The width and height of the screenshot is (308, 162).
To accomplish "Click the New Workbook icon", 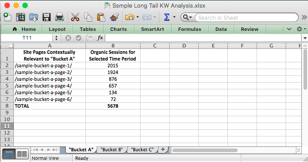I will point(8,17).
